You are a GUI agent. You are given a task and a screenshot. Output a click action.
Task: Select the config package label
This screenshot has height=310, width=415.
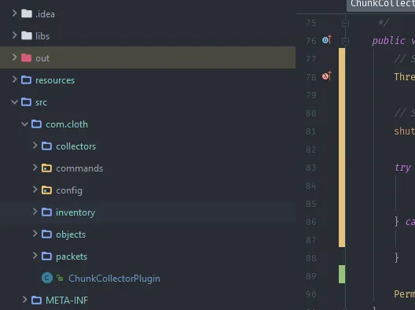click(x=69, y=190)
